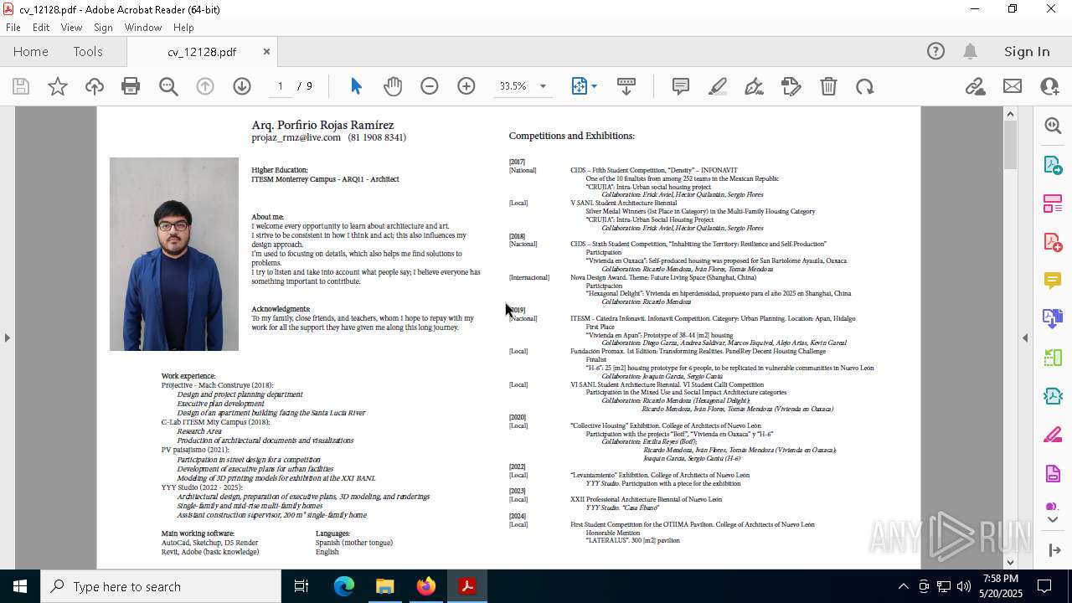Viewport: 1072px width, 603px height.
Task: Upload the file with the cloud icon
Action: (x=95, y=86)
